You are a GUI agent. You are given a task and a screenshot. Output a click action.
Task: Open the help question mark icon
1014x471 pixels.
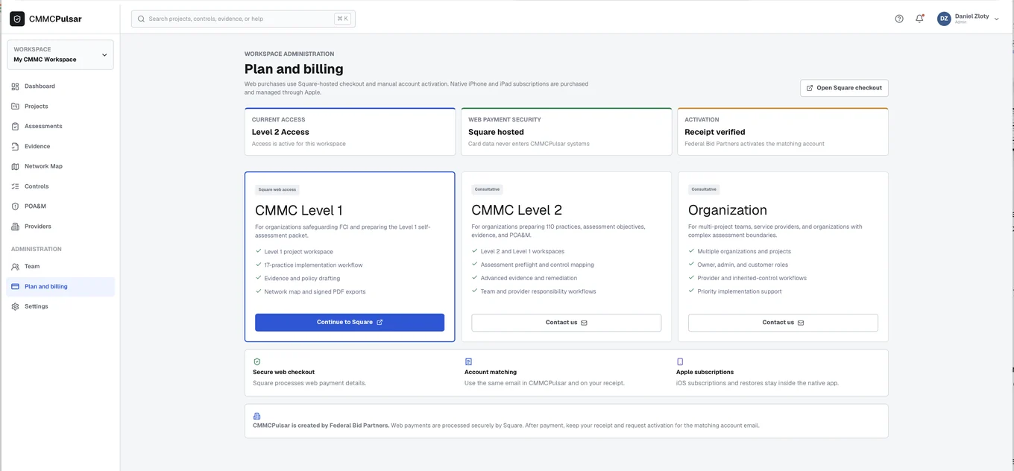pos(899,19)
